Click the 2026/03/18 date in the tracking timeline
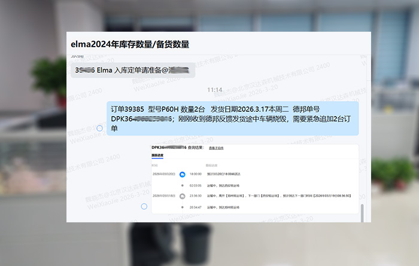419x266 pixels. point(163,195)
